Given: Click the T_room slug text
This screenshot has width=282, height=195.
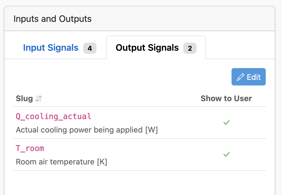Looking at the screenshot, I should (x=30, y=148).
